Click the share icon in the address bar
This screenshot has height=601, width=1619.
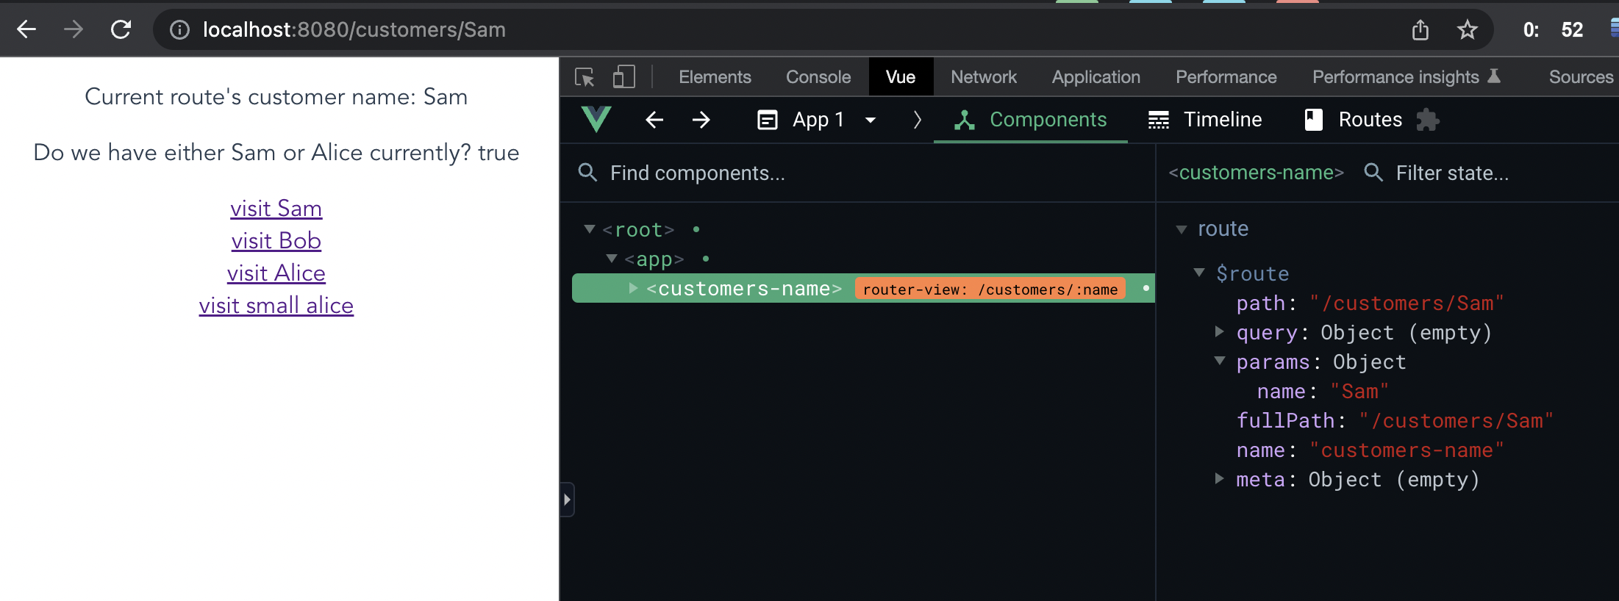[x=1420, y=29]
